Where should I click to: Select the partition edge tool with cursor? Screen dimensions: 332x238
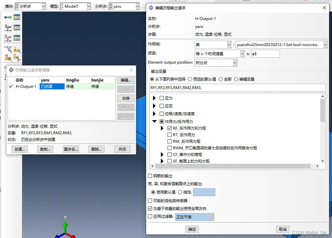[8, 49]
